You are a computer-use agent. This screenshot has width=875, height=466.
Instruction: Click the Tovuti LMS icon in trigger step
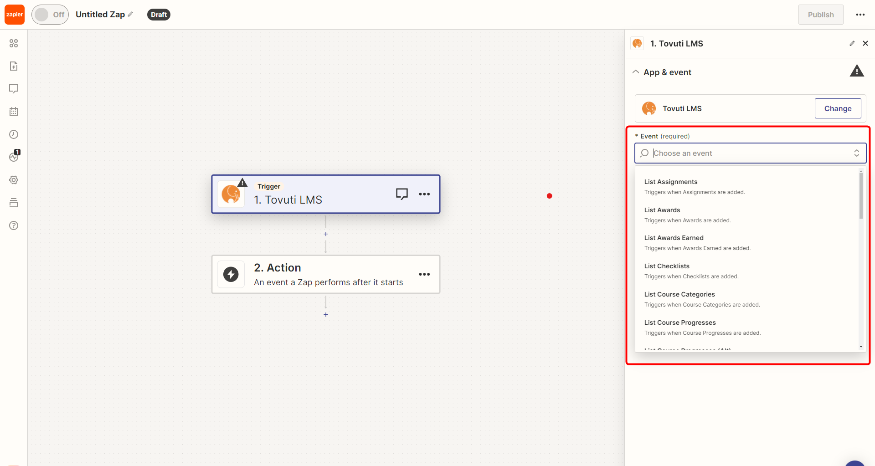tap(231, 194)
